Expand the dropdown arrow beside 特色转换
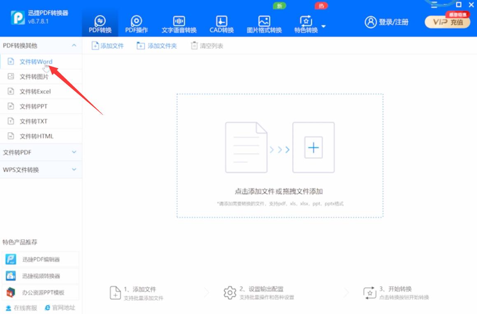Image resolution: width=477 pixels, height=314 pixels. click(323, 26)
